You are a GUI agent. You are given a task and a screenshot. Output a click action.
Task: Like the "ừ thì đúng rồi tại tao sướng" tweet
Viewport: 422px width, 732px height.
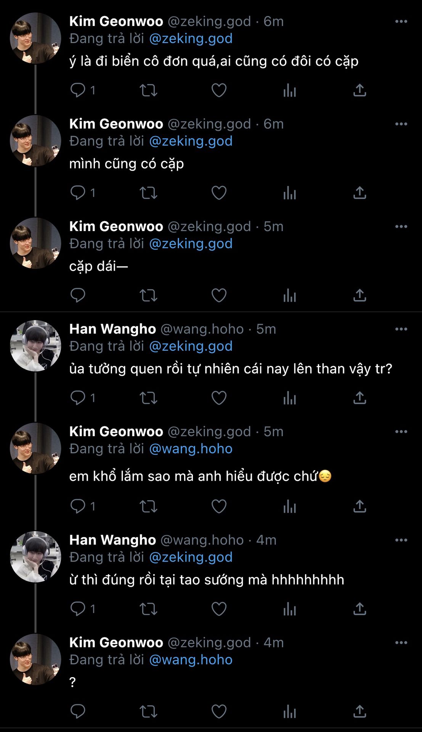point(219,609)
